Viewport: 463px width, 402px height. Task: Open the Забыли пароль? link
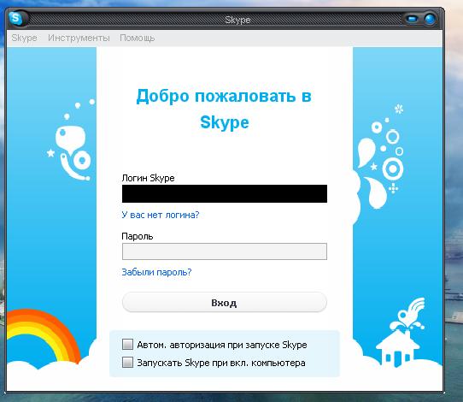tap(156, 272)
